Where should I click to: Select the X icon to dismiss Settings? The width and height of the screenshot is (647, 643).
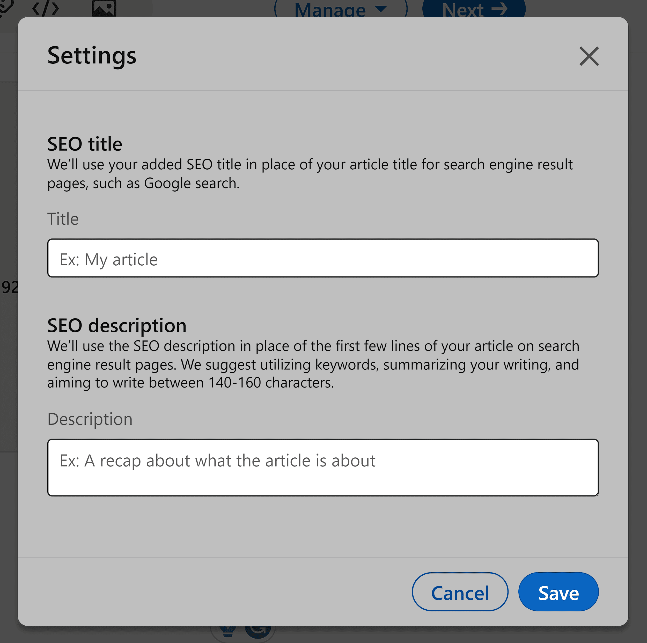tap(589, 56)
